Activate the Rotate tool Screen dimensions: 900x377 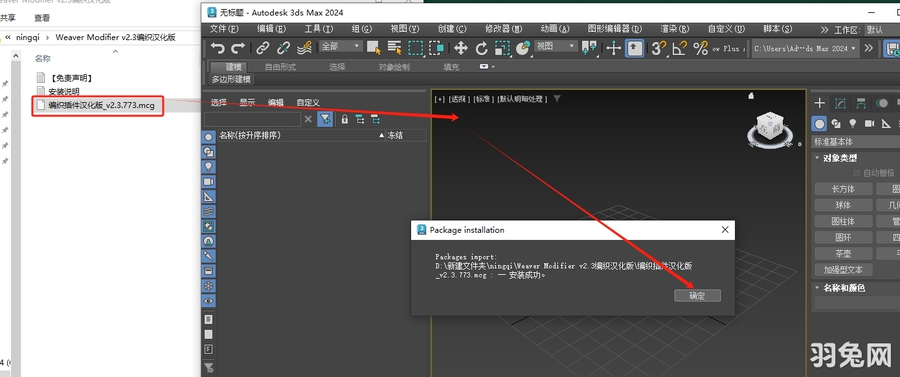coord(482,48)
